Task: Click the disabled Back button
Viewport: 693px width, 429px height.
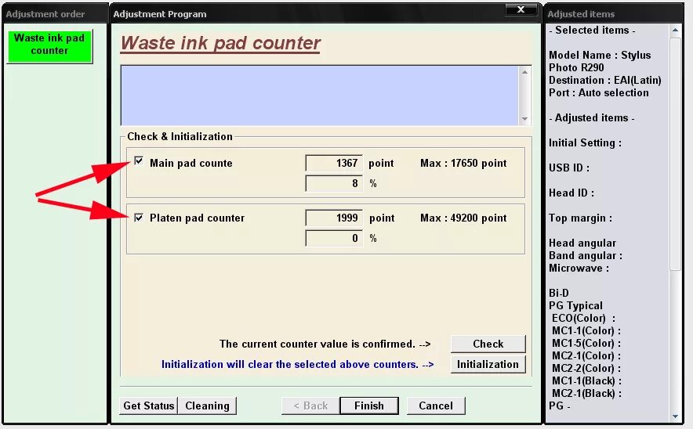Action: [x=310, y=406]
